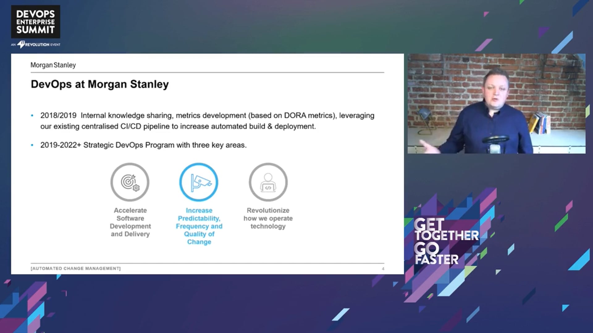Screen dimensions: 593x333
Task: Click the IT Revolution event logo
Action: click(x=36, y=44)
